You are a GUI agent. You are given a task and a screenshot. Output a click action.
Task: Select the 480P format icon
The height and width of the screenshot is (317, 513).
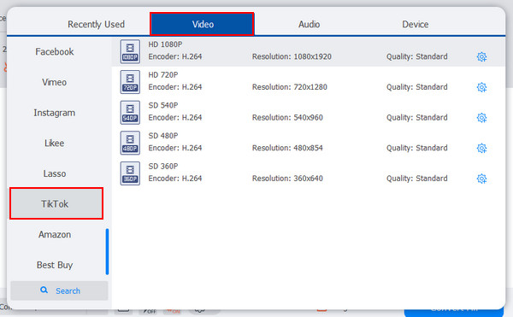tap(130, 143)
